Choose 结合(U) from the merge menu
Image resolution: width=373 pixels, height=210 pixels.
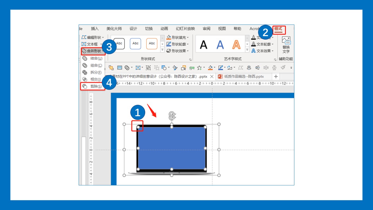coord(93,58)
